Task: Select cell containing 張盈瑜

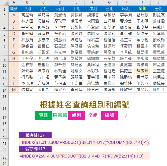Action: [77, 34]
